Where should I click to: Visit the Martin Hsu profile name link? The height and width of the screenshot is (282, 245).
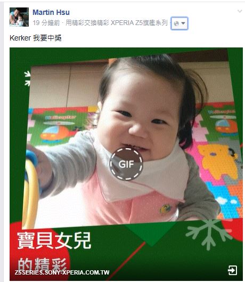click(51, 12)
